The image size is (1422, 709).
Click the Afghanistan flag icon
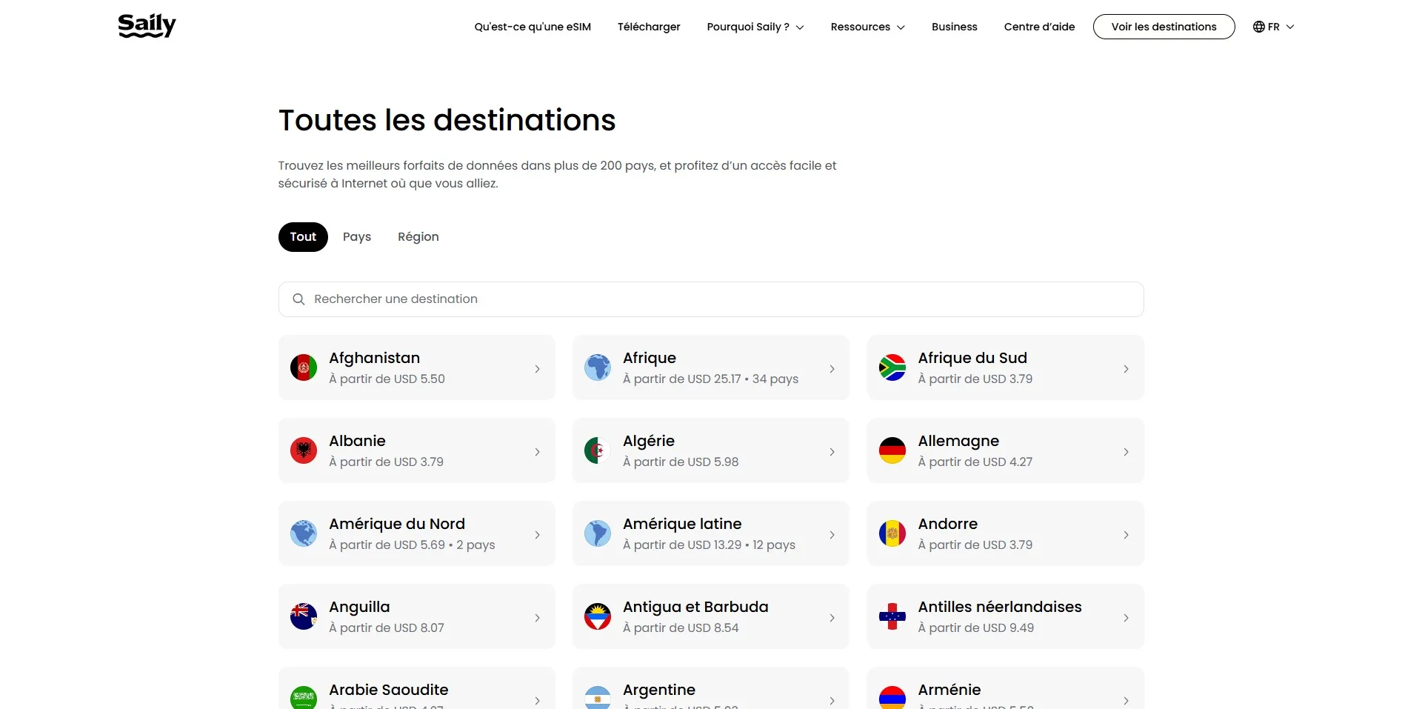tap(304, 367)
